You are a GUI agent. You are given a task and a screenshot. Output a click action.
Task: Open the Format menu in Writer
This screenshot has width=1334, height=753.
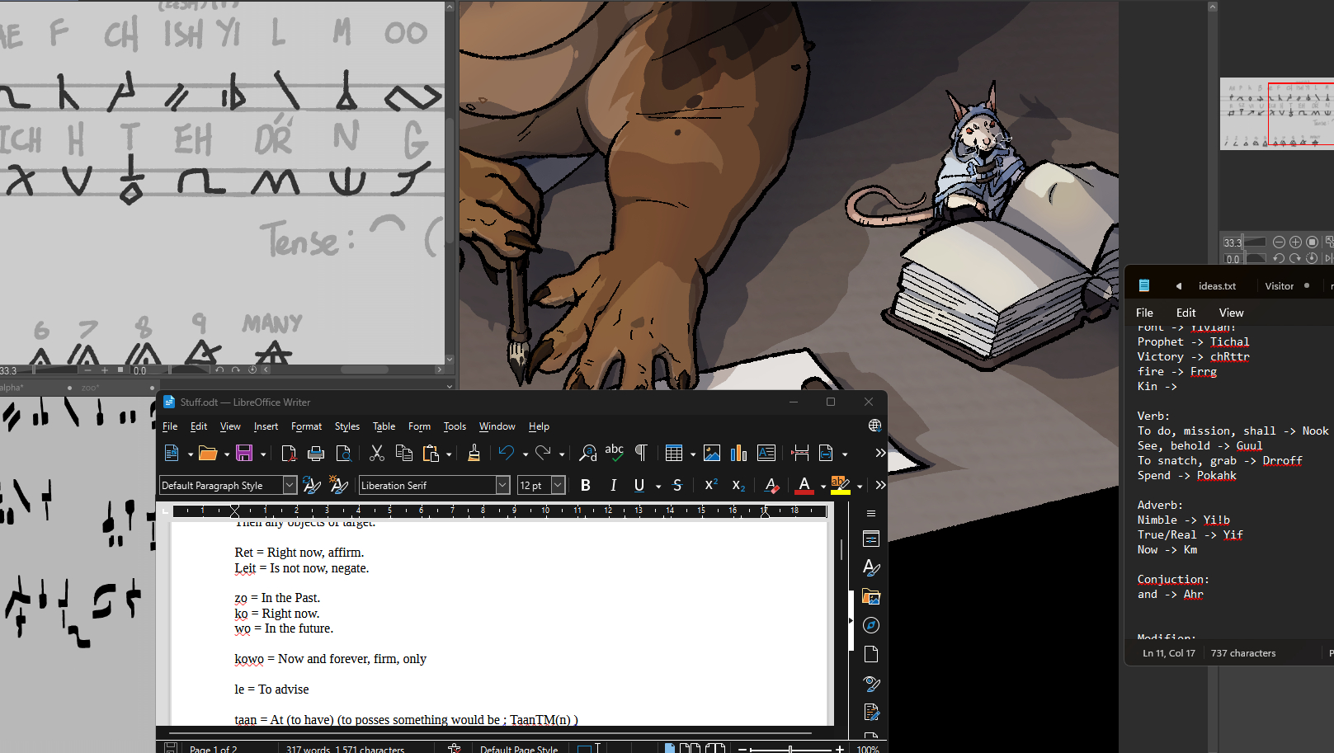click(306, 426)
